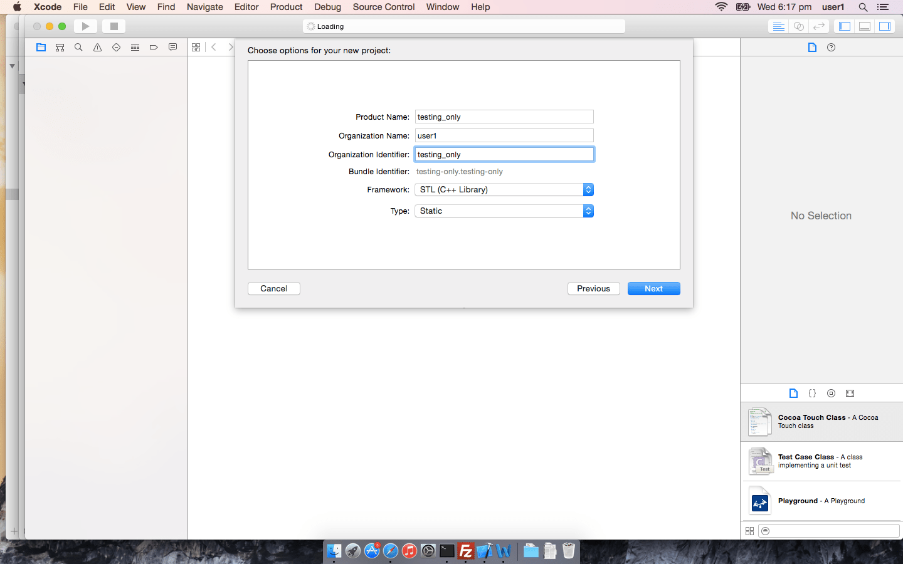The image size is (903, 564).
Task: Open the Media library icon
Action: (850, 393)
